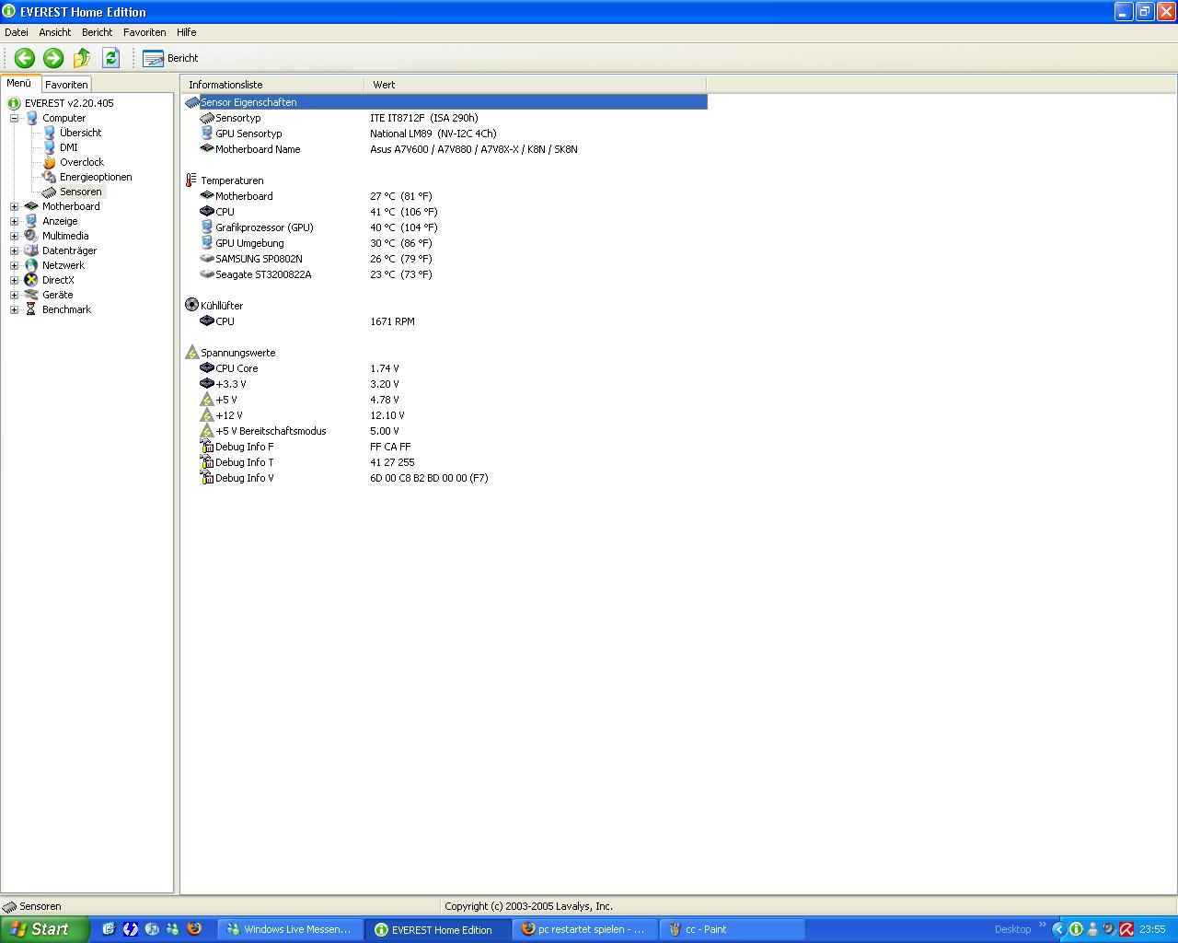
Task: Expand the Benchmark tree node
Action: click(14, 309)
